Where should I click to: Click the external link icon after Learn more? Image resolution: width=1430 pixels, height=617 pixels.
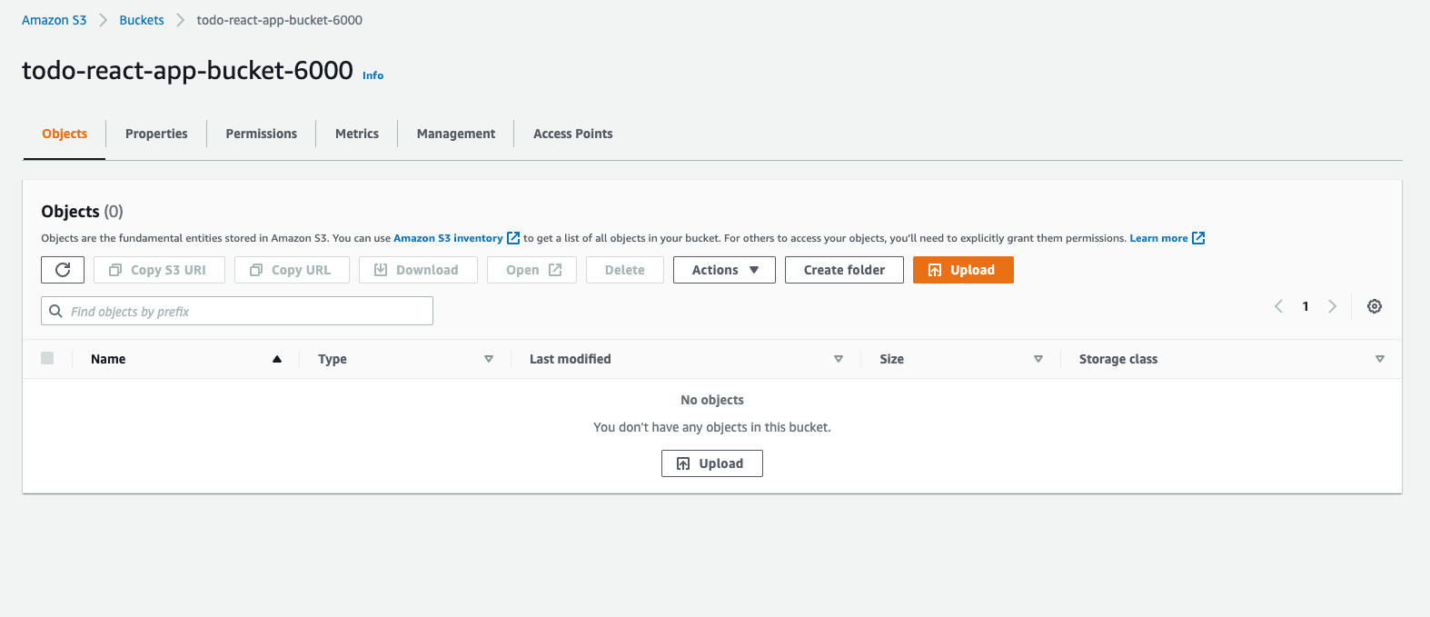[x=1198, y=238]
